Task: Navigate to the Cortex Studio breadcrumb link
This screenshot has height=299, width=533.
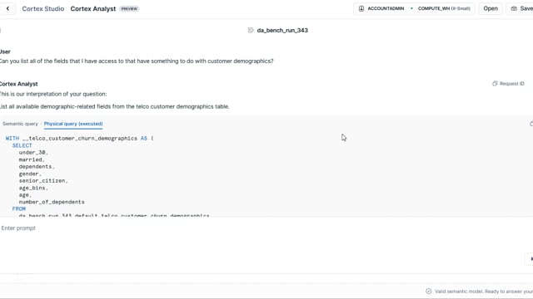Action: (42, 9)
